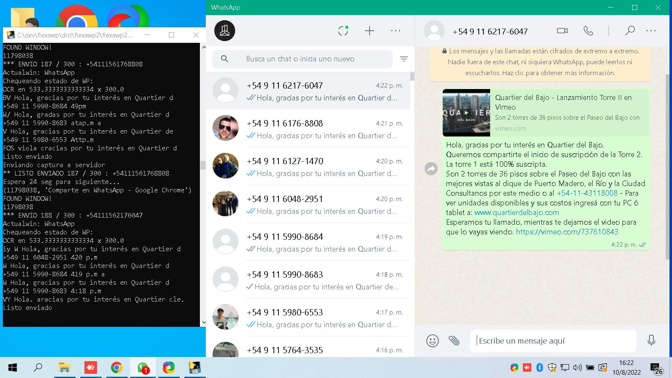Record a voice message
672x378 pixels.
pos(651,341)
